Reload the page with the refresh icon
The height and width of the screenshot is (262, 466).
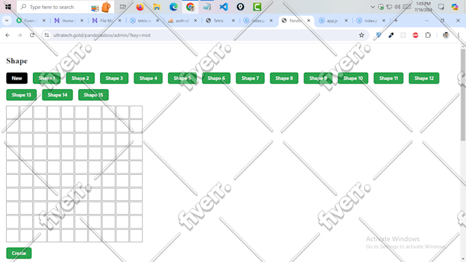point(32,35)
